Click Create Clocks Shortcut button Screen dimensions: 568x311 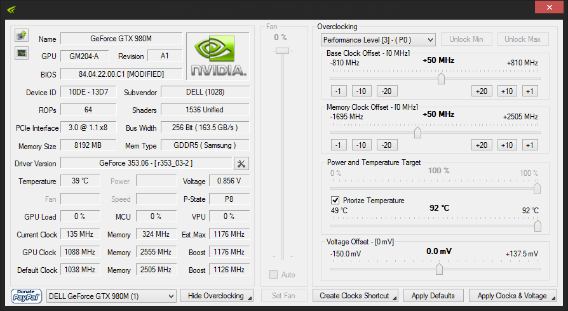[x=355, y=296]
